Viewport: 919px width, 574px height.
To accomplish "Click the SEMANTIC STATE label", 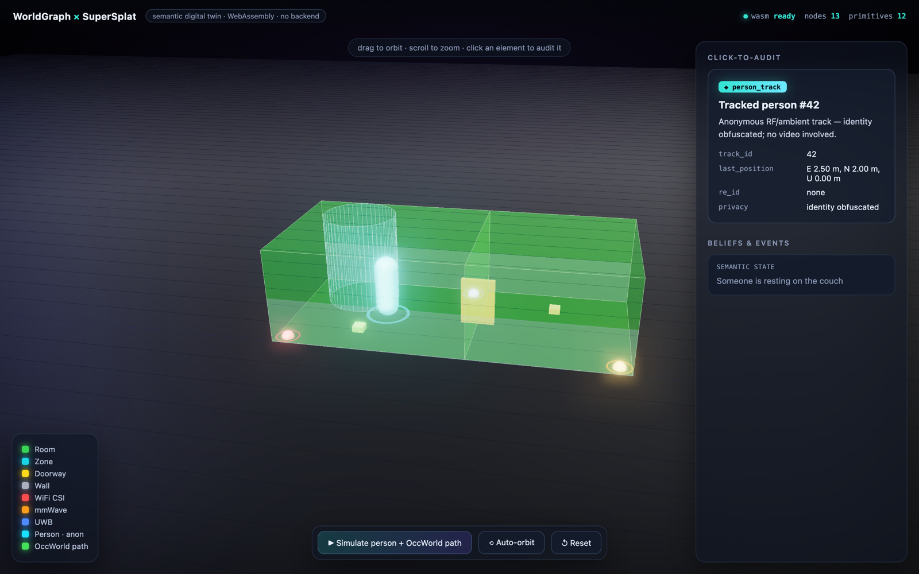I will click(x=746, y=267).
